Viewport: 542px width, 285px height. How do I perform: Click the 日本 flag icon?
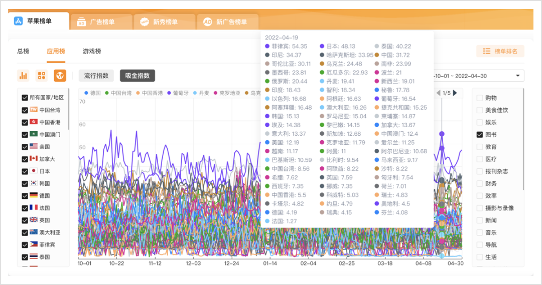pos(34,171)
